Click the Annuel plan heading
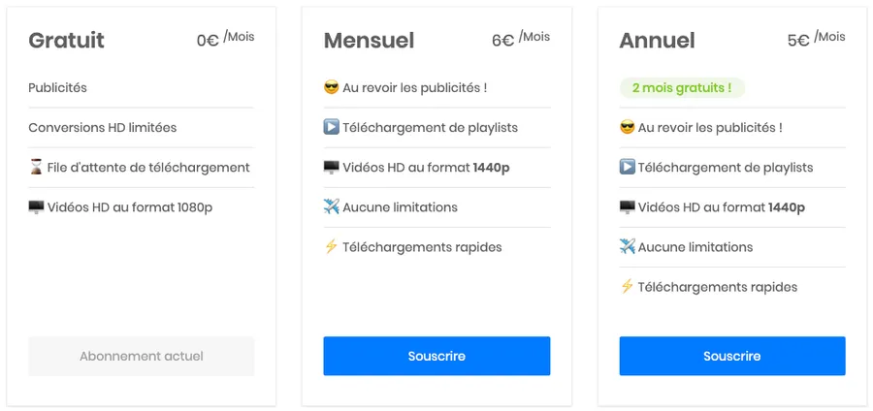This screenshot has width=873, height=411. click(657, 40)
